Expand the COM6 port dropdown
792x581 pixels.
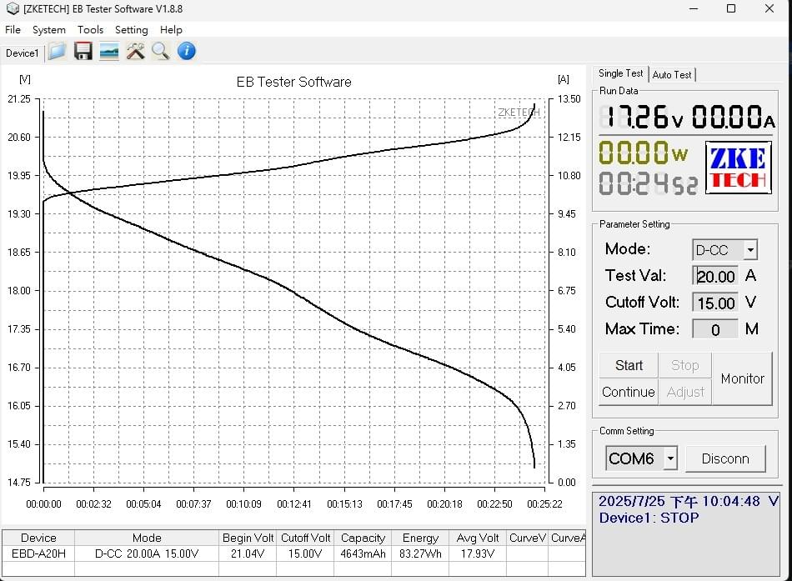[x=670, y=458]
